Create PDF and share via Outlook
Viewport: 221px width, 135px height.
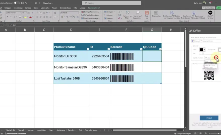pyautogui.click(x=193, y=15)
